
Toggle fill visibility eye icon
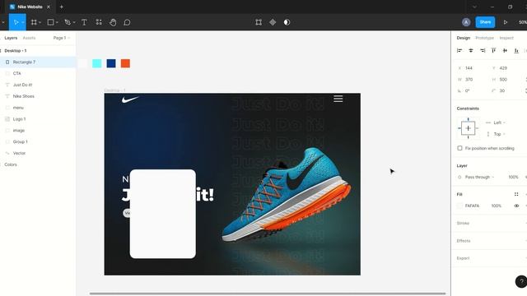point(516,206)
